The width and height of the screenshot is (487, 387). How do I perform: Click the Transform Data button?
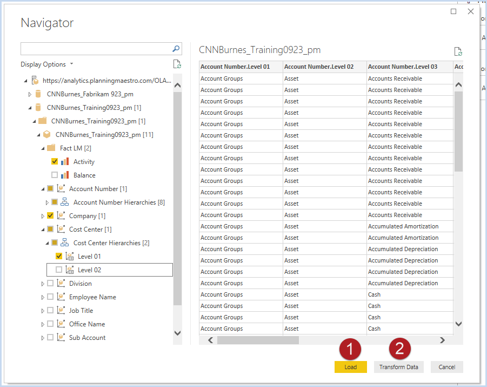point(398,367)
